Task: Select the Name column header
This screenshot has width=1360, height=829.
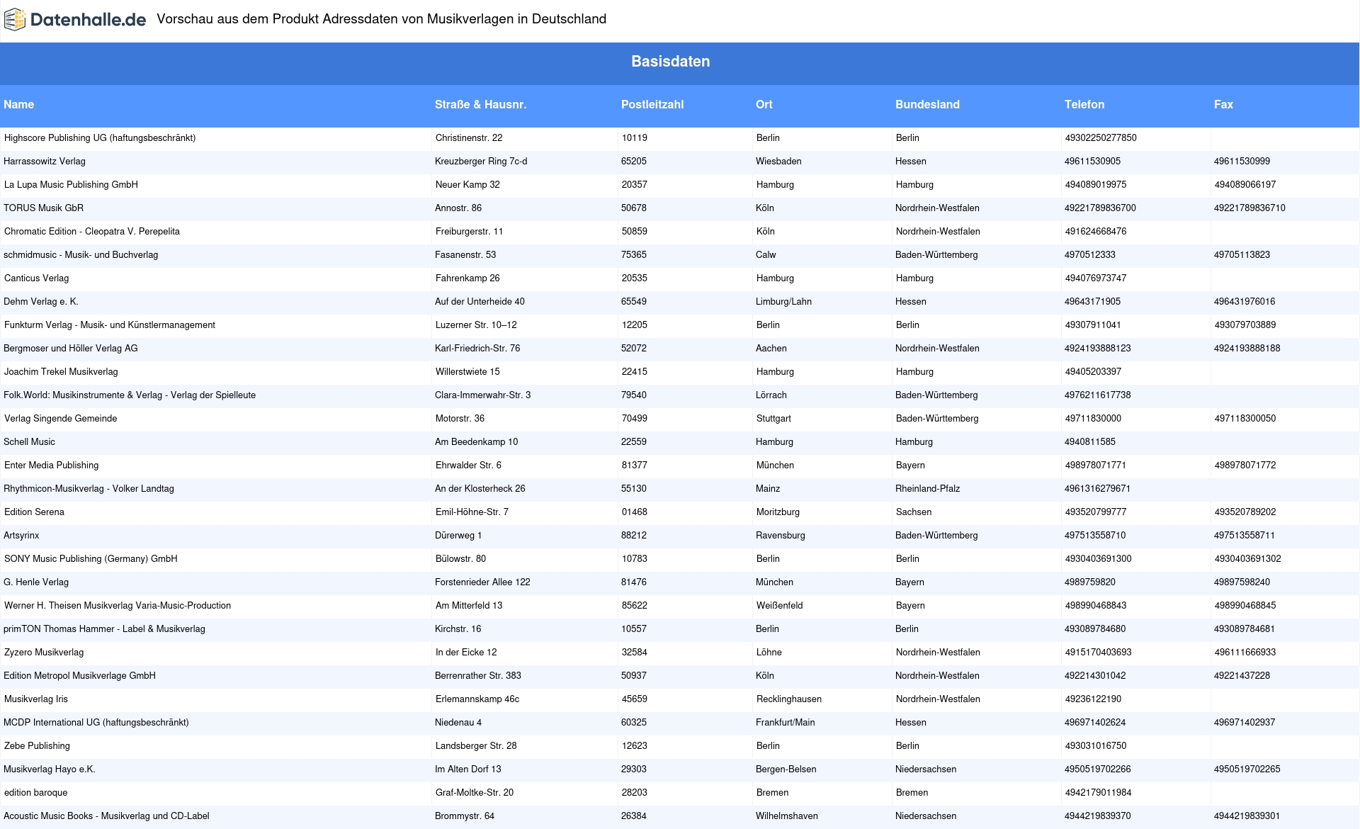Action: tap(18, 104)
